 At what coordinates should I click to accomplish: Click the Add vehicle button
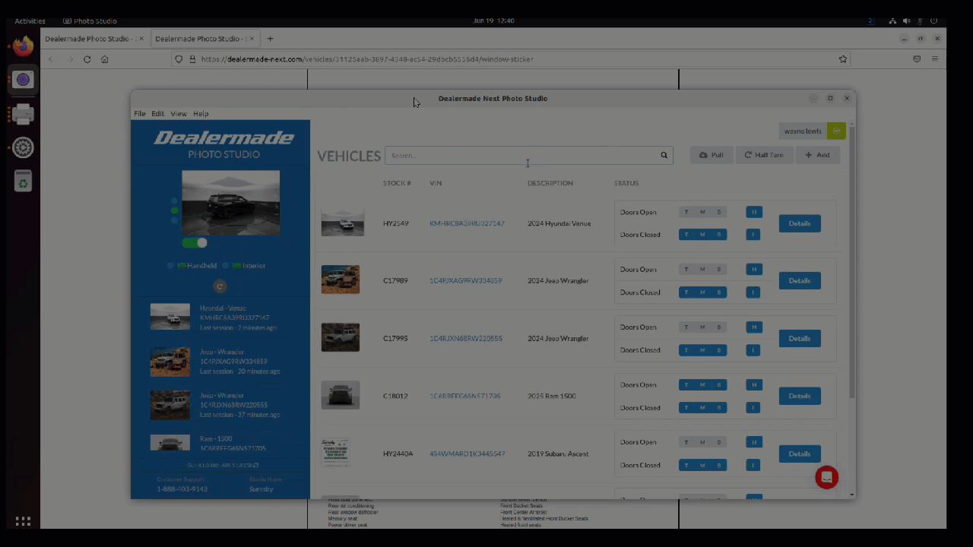coord(817,155)
